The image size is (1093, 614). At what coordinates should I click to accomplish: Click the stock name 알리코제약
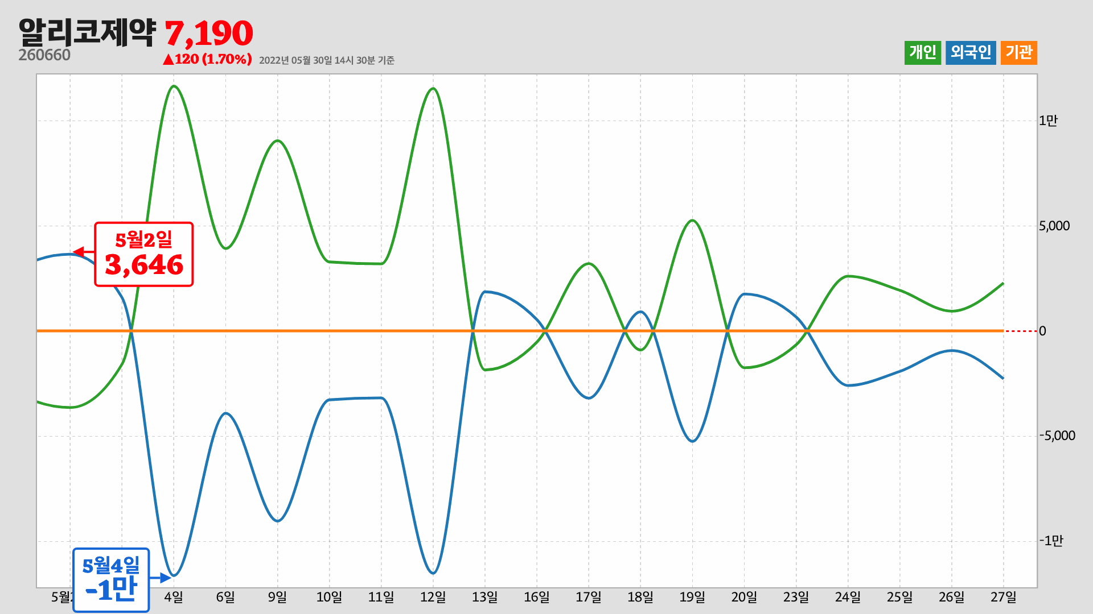tap(87, 32)
